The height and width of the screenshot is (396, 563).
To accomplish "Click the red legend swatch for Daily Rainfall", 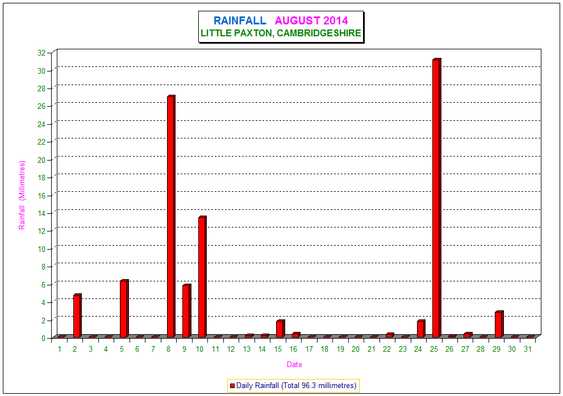I will coord(232,386).
